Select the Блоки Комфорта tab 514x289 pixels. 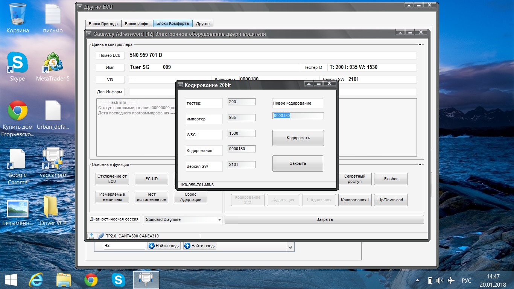click(173, 23)
